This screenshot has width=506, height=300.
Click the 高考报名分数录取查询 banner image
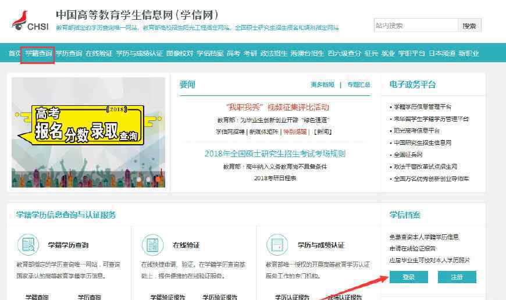point(88,132)
